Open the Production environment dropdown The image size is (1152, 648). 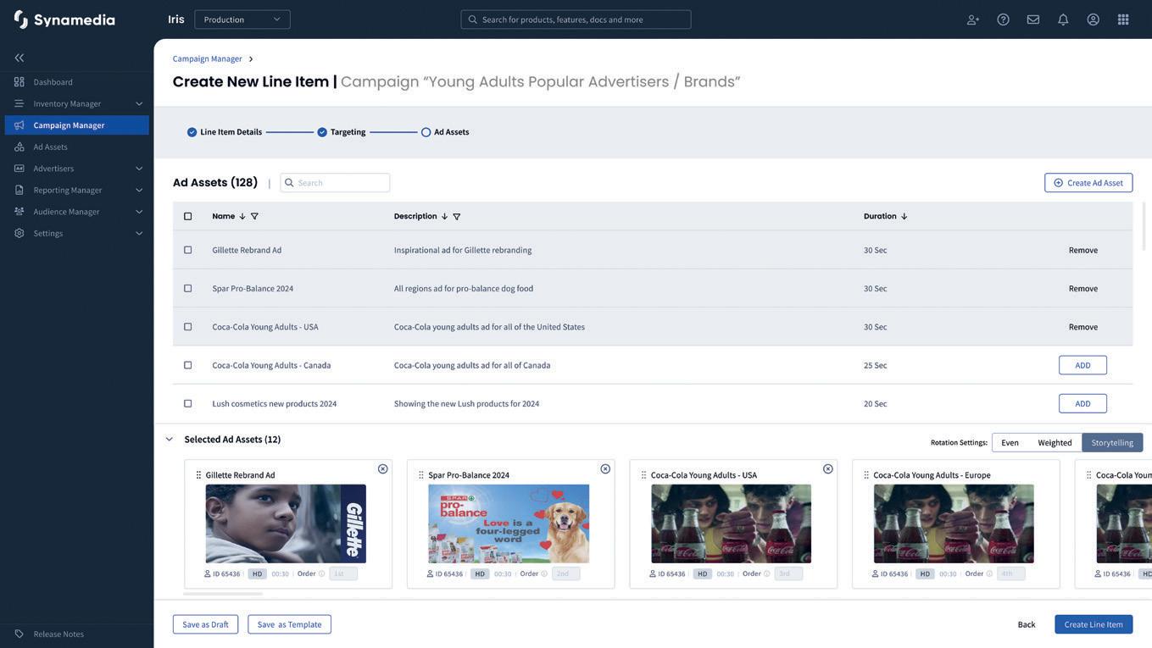[242, 19]
